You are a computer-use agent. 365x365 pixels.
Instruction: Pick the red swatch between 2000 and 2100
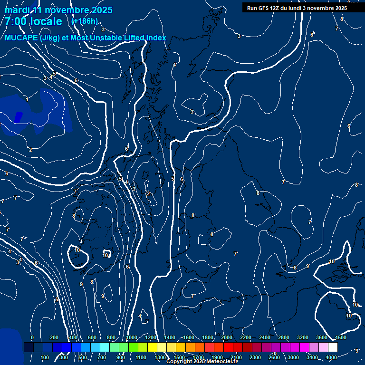coord(228,347)
